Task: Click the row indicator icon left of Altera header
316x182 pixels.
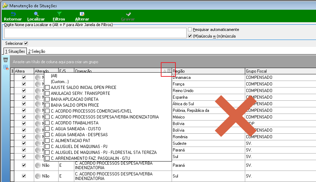Action: (12, 71)
